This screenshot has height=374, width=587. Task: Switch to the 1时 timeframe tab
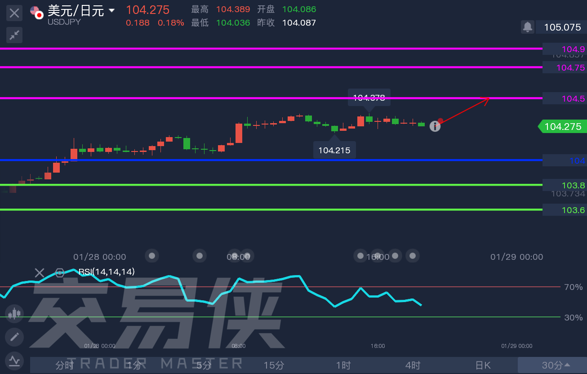pos(343,365)
